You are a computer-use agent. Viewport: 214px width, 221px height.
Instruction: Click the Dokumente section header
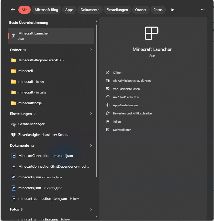pos(19,145)
